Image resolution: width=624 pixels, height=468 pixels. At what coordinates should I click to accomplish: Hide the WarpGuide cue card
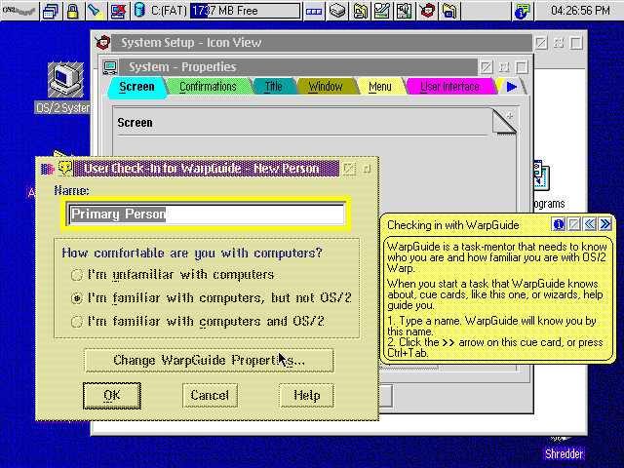coord(574,224)
